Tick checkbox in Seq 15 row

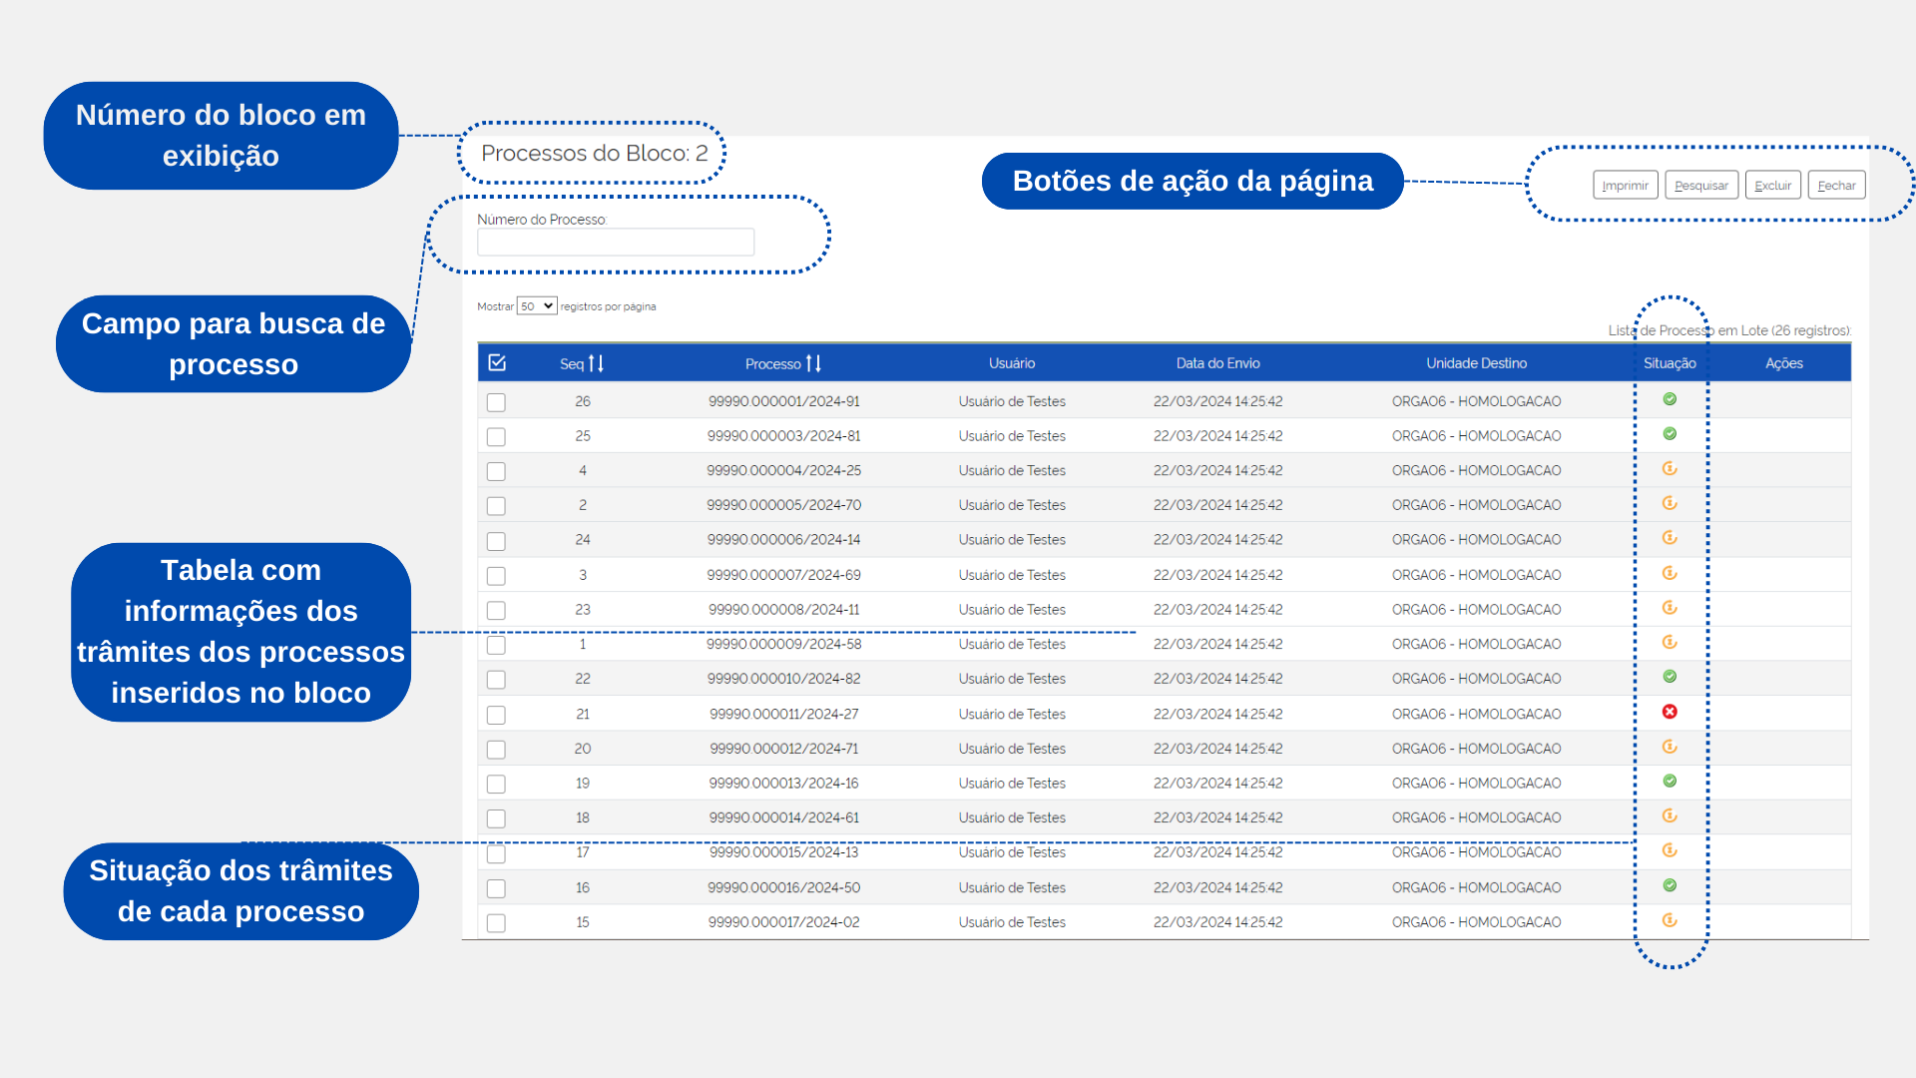click(x=496, y=923)
